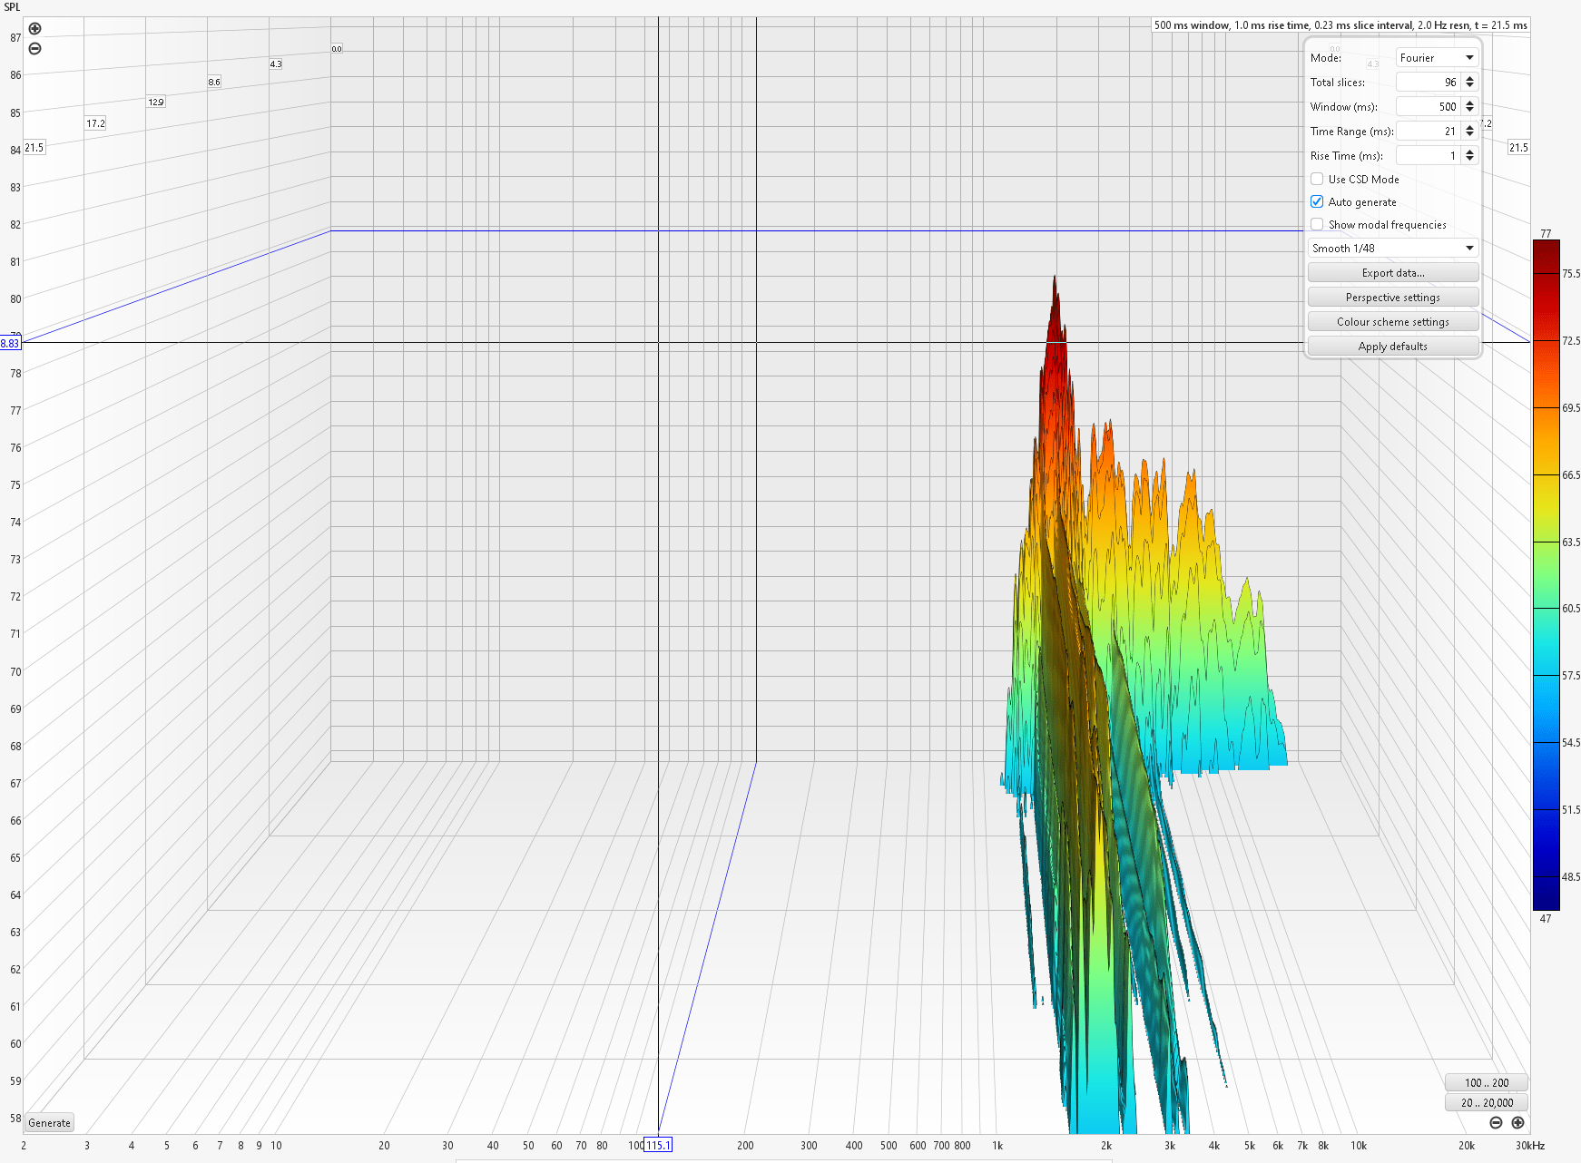Decrease the Rise Time (ms) value
Viewport: 1581px width, 1163px height.
(x=1469, y=160)
